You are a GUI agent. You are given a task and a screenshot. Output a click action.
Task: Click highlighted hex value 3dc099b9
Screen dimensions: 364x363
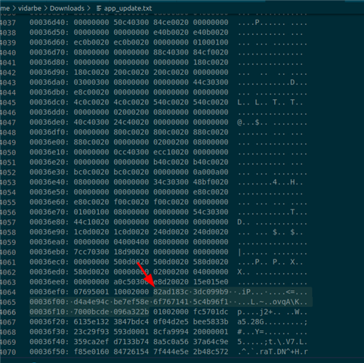pos(211,292)
